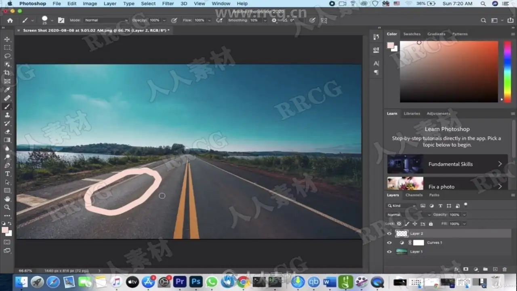Open the brush settings panel icon
Viewport: 517px width, 291px height.
(61, 20)
